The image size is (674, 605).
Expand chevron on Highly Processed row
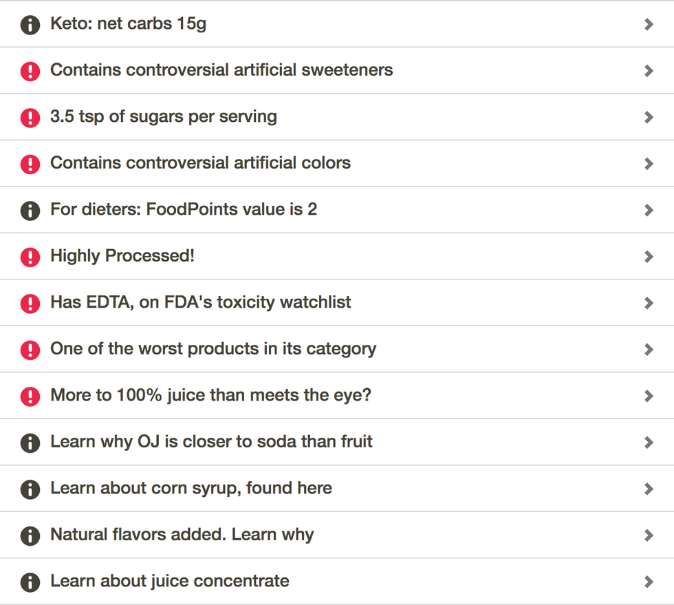(649, 257)
